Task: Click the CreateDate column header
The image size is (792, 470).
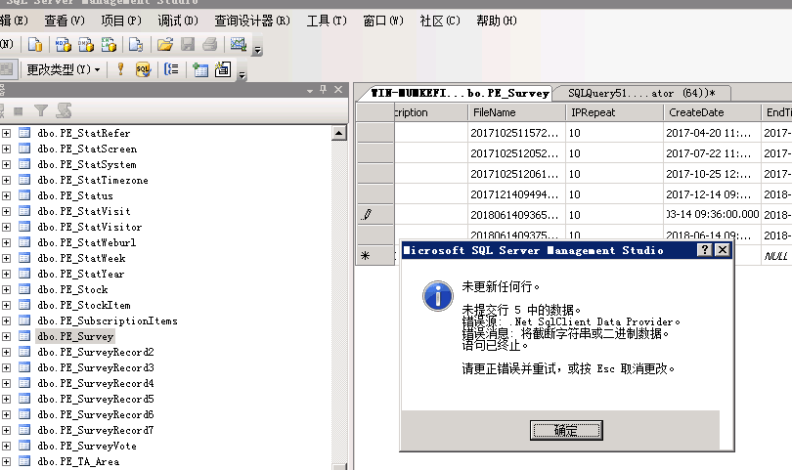Action: (x=696, y=112)
